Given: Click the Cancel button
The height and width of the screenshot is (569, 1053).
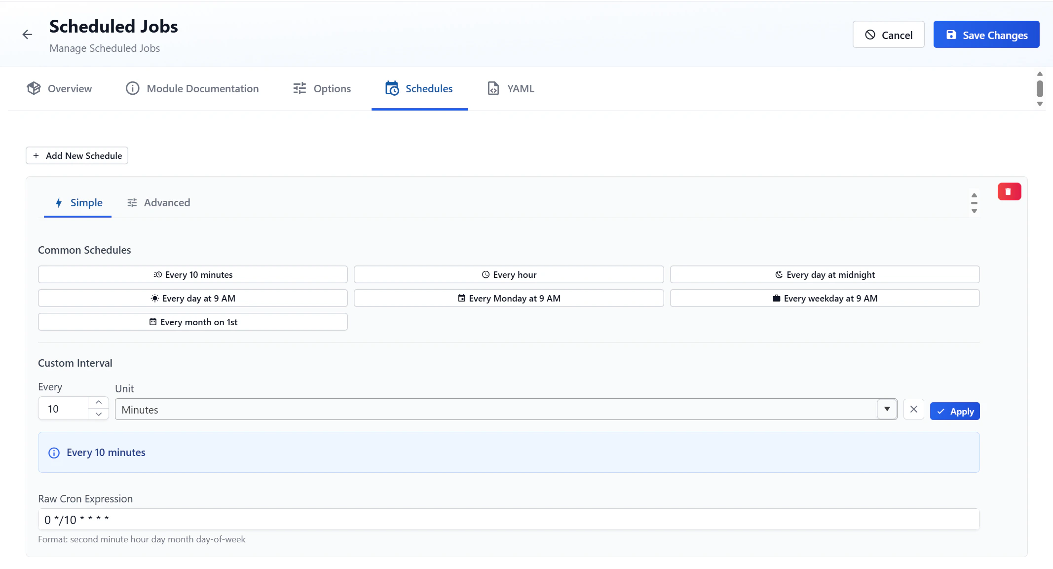Looking at the screenshot, I should pos(888,35).
